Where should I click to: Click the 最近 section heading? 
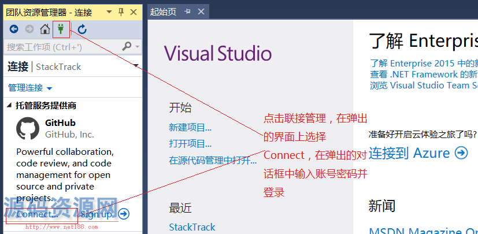180,208
